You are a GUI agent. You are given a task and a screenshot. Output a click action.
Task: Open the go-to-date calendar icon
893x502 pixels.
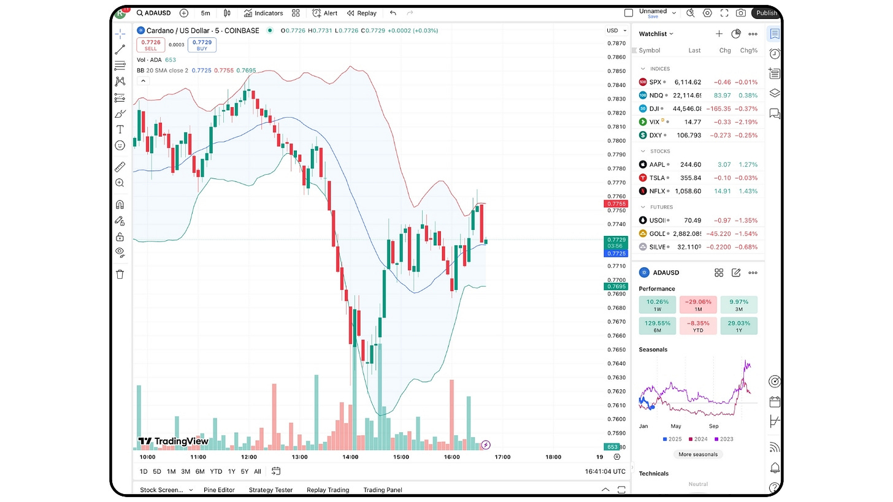pyautogui.click(x=276, y=471)
